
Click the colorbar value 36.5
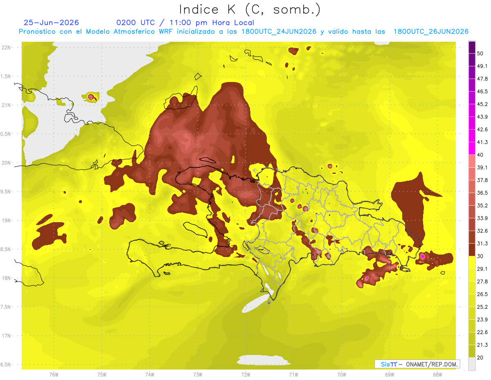482,193
